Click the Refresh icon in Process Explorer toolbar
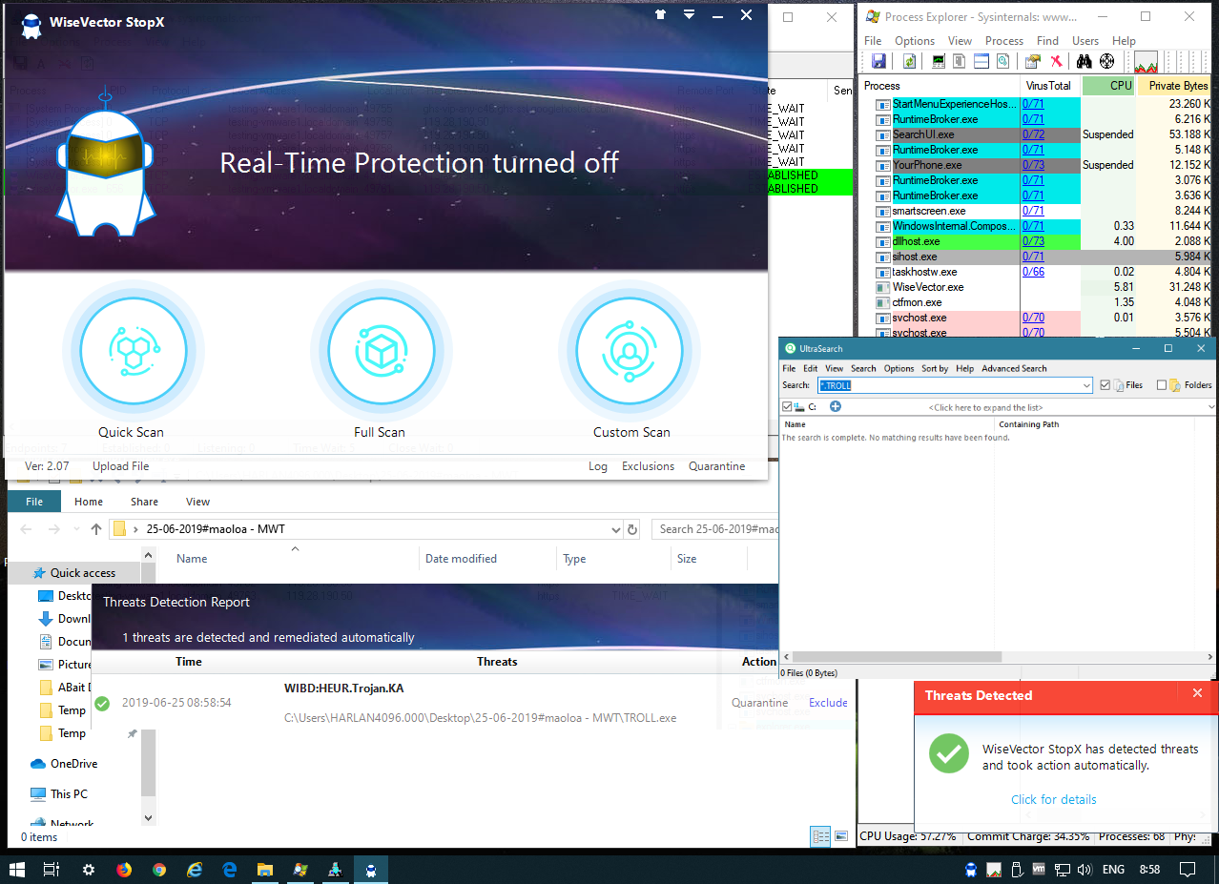 (910, 61)
